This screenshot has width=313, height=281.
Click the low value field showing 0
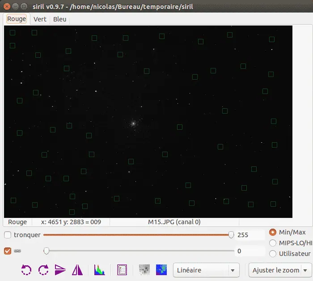[x=250, y=251]
